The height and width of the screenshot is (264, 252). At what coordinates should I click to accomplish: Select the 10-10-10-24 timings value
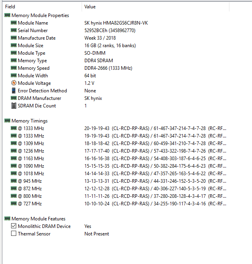tap(155, 204)
